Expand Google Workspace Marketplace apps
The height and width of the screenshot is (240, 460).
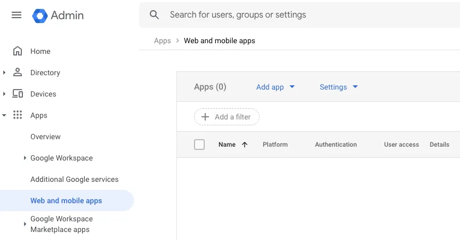tap(25, 224)
